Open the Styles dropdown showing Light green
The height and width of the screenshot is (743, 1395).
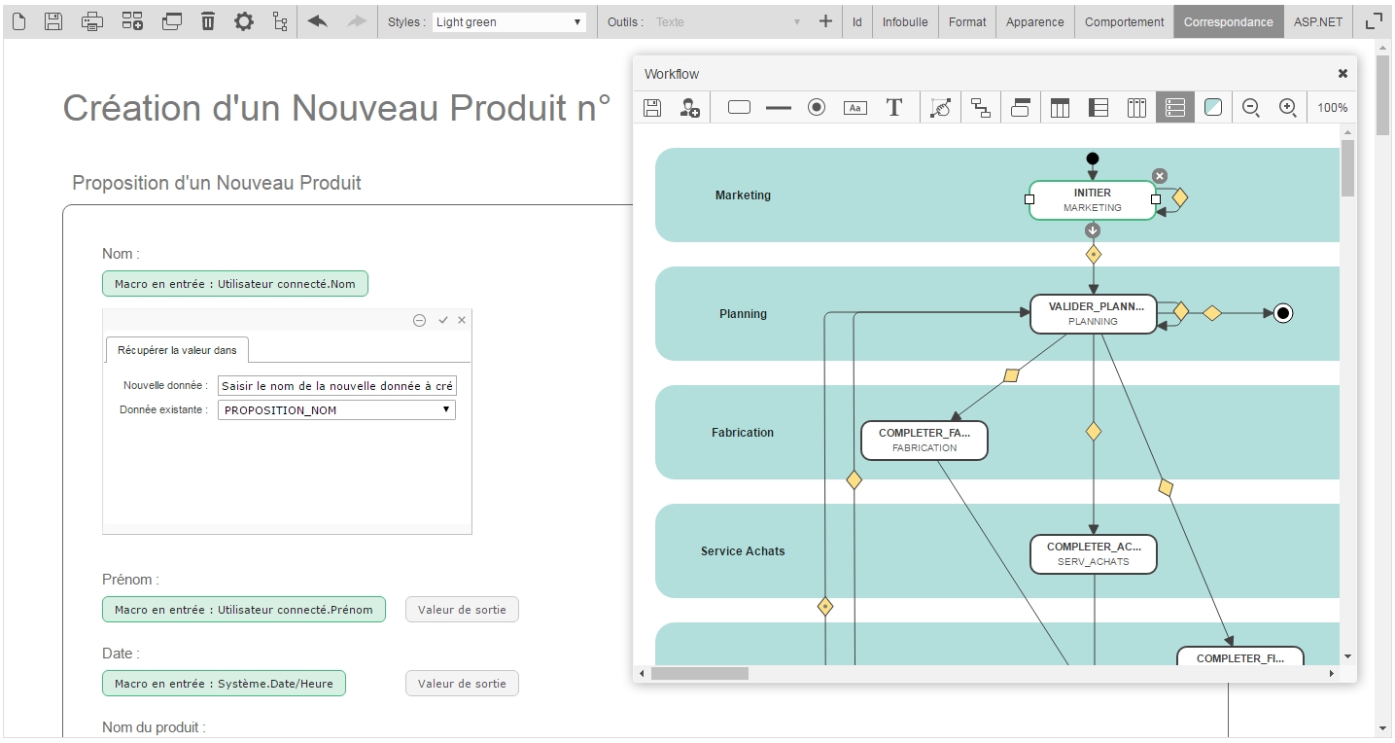[x=508, y=21]
